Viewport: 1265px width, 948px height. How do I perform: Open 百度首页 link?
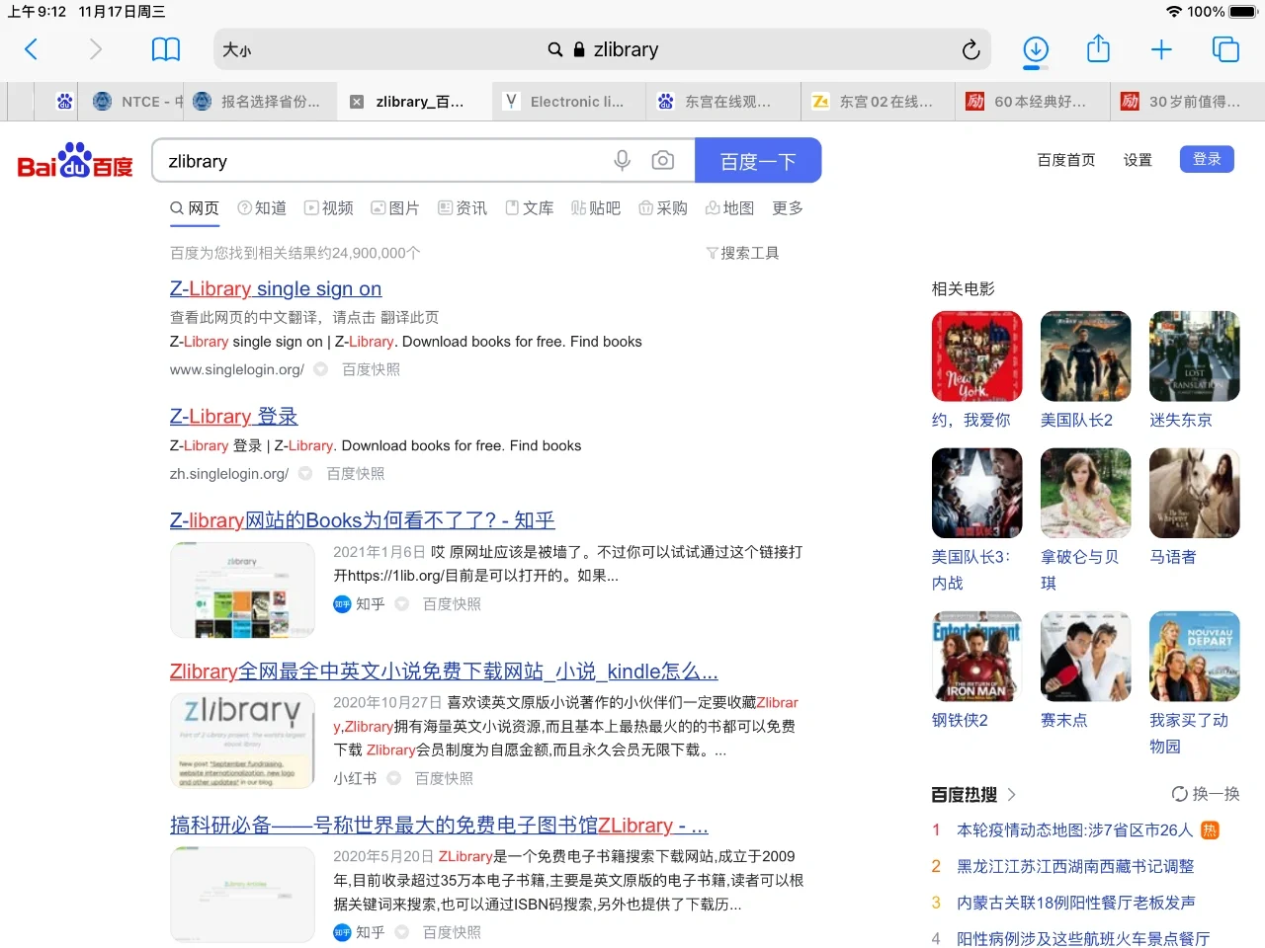tap(1065, 160)
